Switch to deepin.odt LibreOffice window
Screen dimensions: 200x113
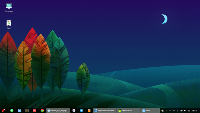pos(105,110)
